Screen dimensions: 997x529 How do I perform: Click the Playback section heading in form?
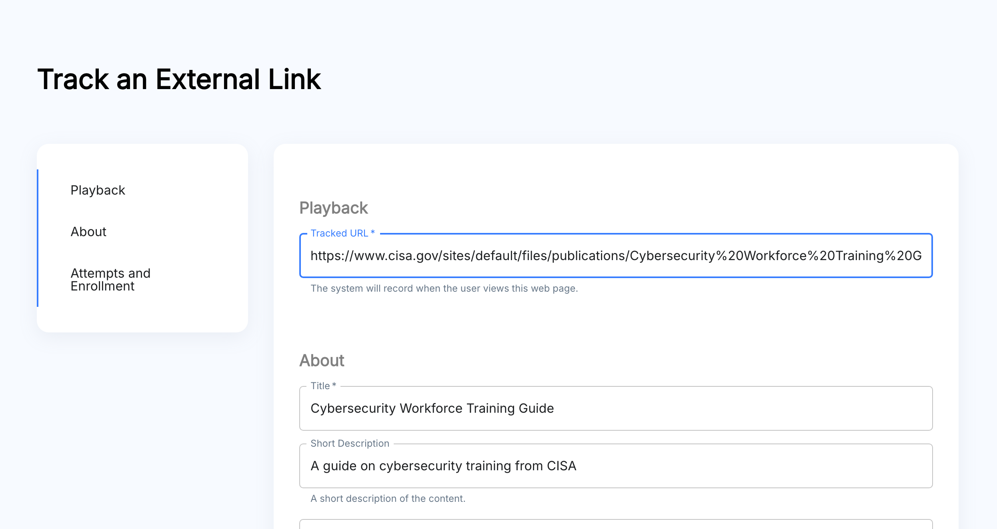tap(333, 208)
